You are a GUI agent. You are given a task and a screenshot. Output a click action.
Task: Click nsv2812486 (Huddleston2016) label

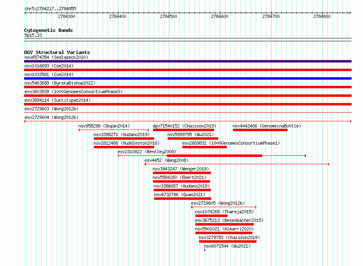126,143
